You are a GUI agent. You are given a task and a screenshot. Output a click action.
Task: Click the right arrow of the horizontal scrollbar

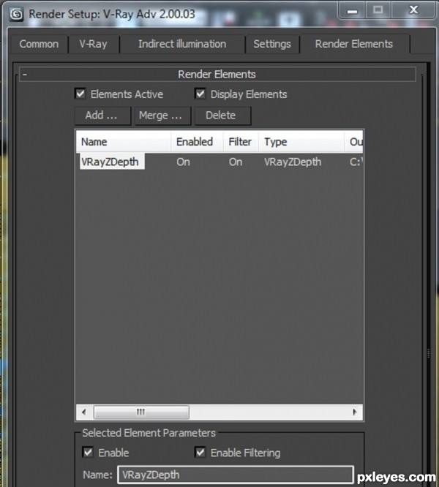point(355,412)
